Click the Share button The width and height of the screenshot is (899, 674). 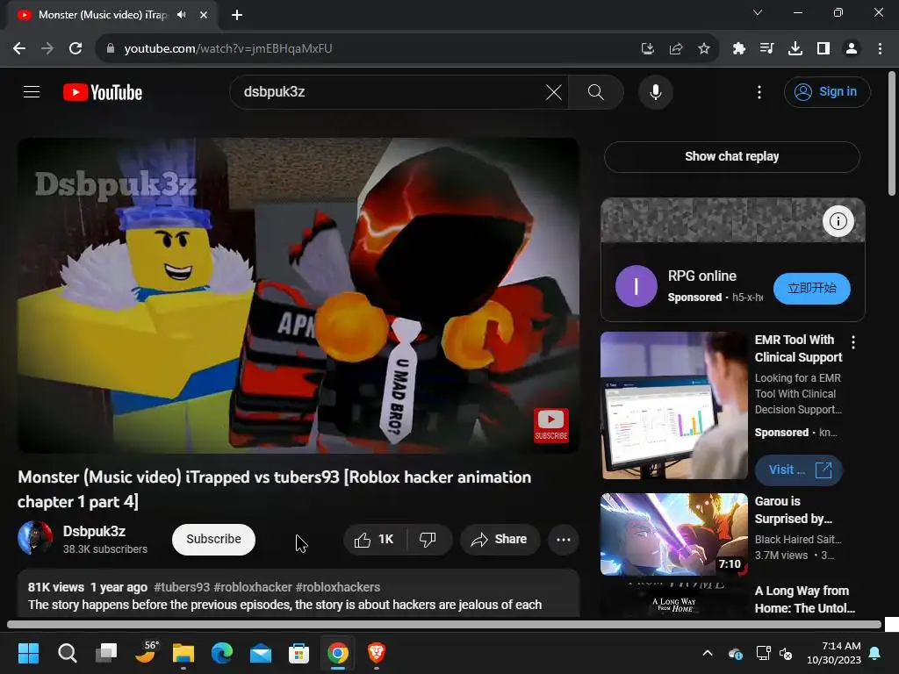click(500, 540)
